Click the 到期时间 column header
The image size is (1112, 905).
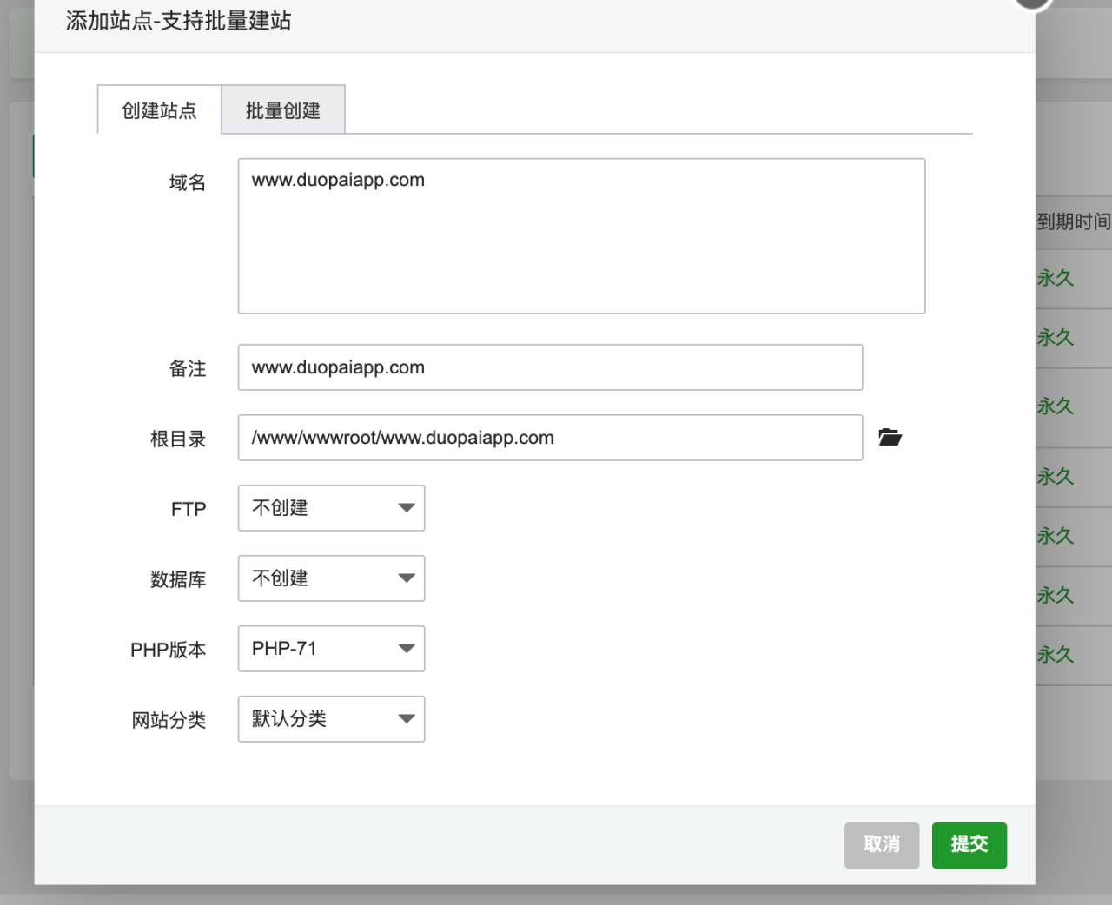click(x=1073, y=221)
